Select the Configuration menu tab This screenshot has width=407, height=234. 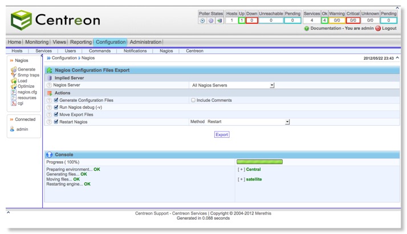[111, 42]
